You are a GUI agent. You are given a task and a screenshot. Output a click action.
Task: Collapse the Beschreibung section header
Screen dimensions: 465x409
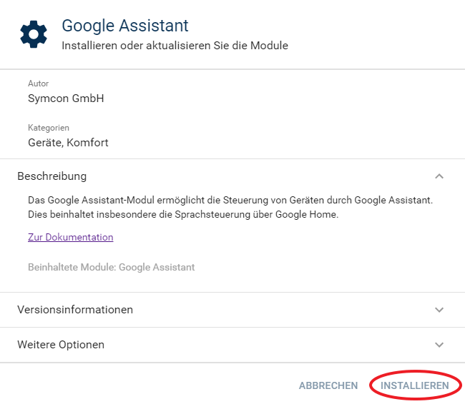pyautogui.click(x=215, y=176)
